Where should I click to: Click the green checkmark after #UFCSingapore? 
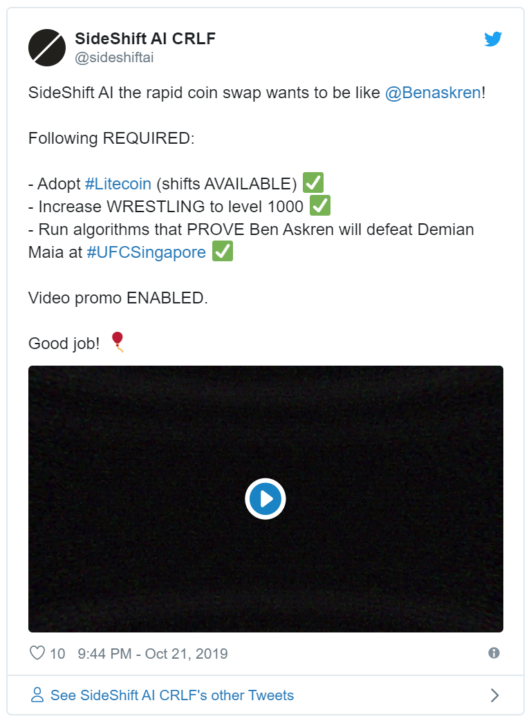[223, 252]
